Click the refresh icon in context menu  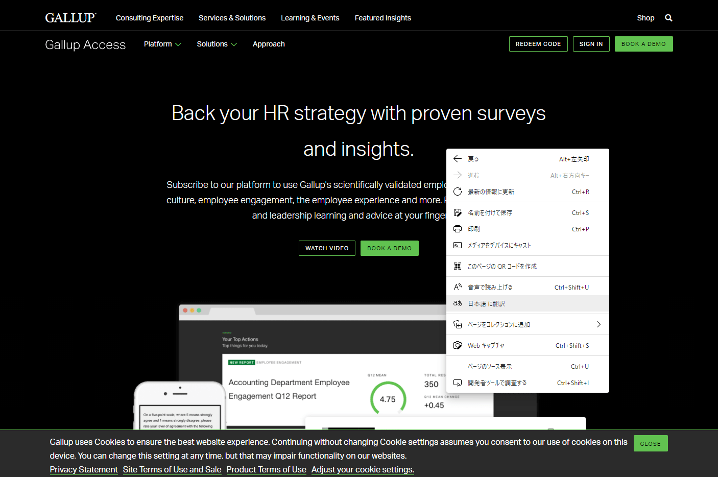pos(458,192)
